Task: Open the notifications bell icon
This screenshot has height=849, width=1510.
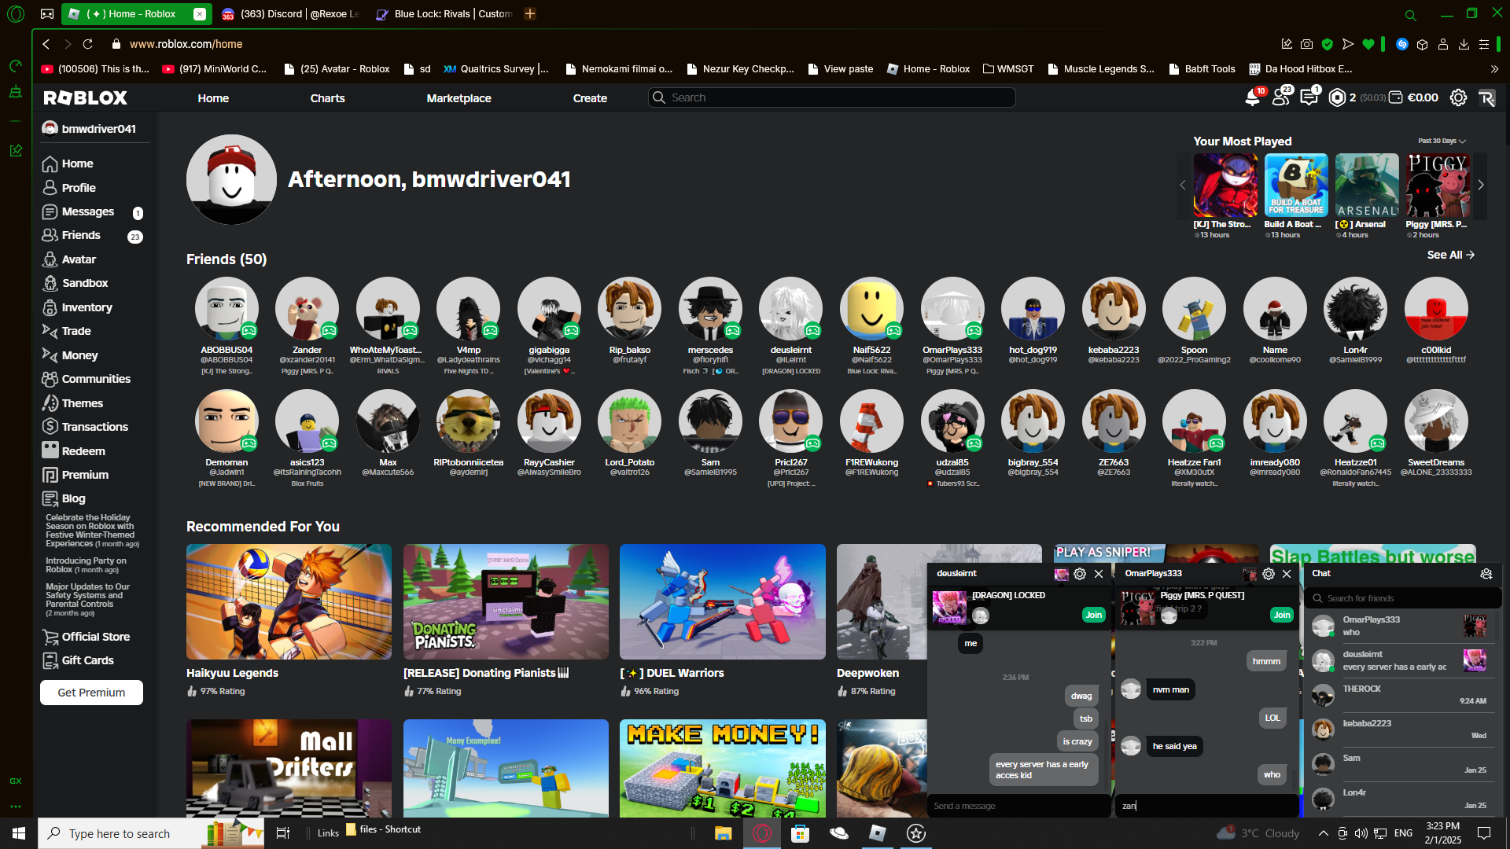Action: (x=1252, y=98)
